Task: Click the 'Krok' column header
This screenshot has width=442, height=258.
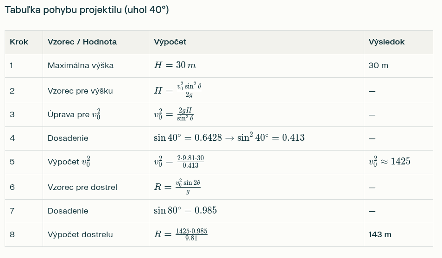Action: [x=19, y=42]
